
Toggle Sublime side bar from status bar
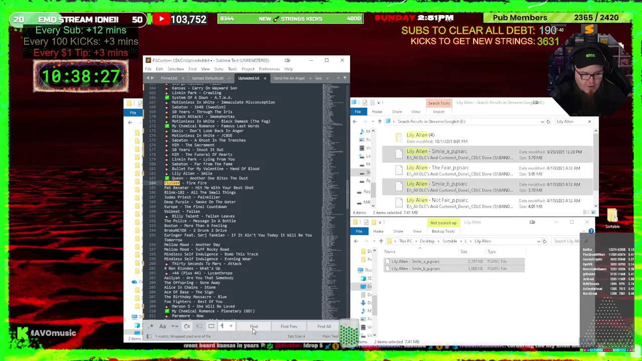[x=149, y=336]
